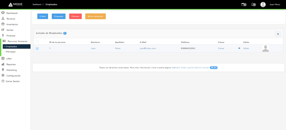Collapse the Recursos Humanos menu
286x130 pixels.
coord(17,41)
